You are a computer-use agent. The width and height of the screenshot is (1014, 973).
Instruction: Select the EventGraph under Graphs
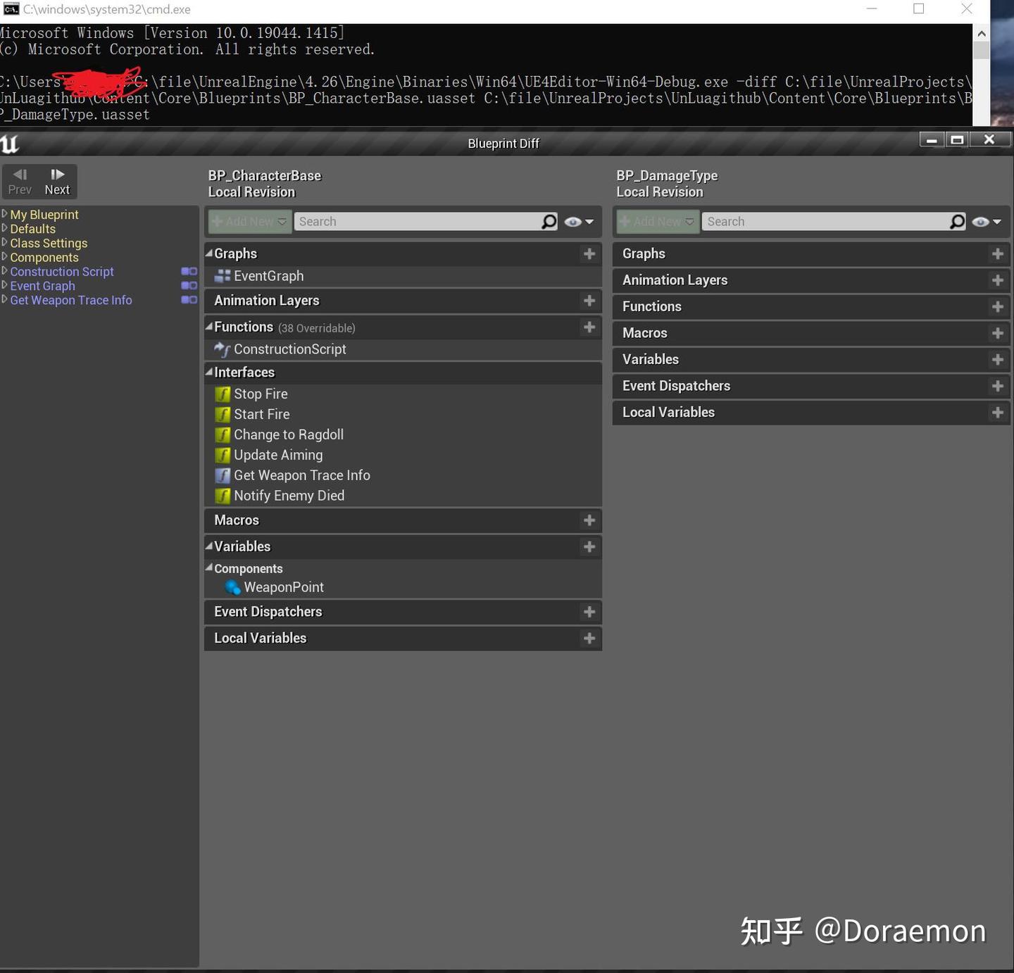pyautogui.click(x=268, y=275)
